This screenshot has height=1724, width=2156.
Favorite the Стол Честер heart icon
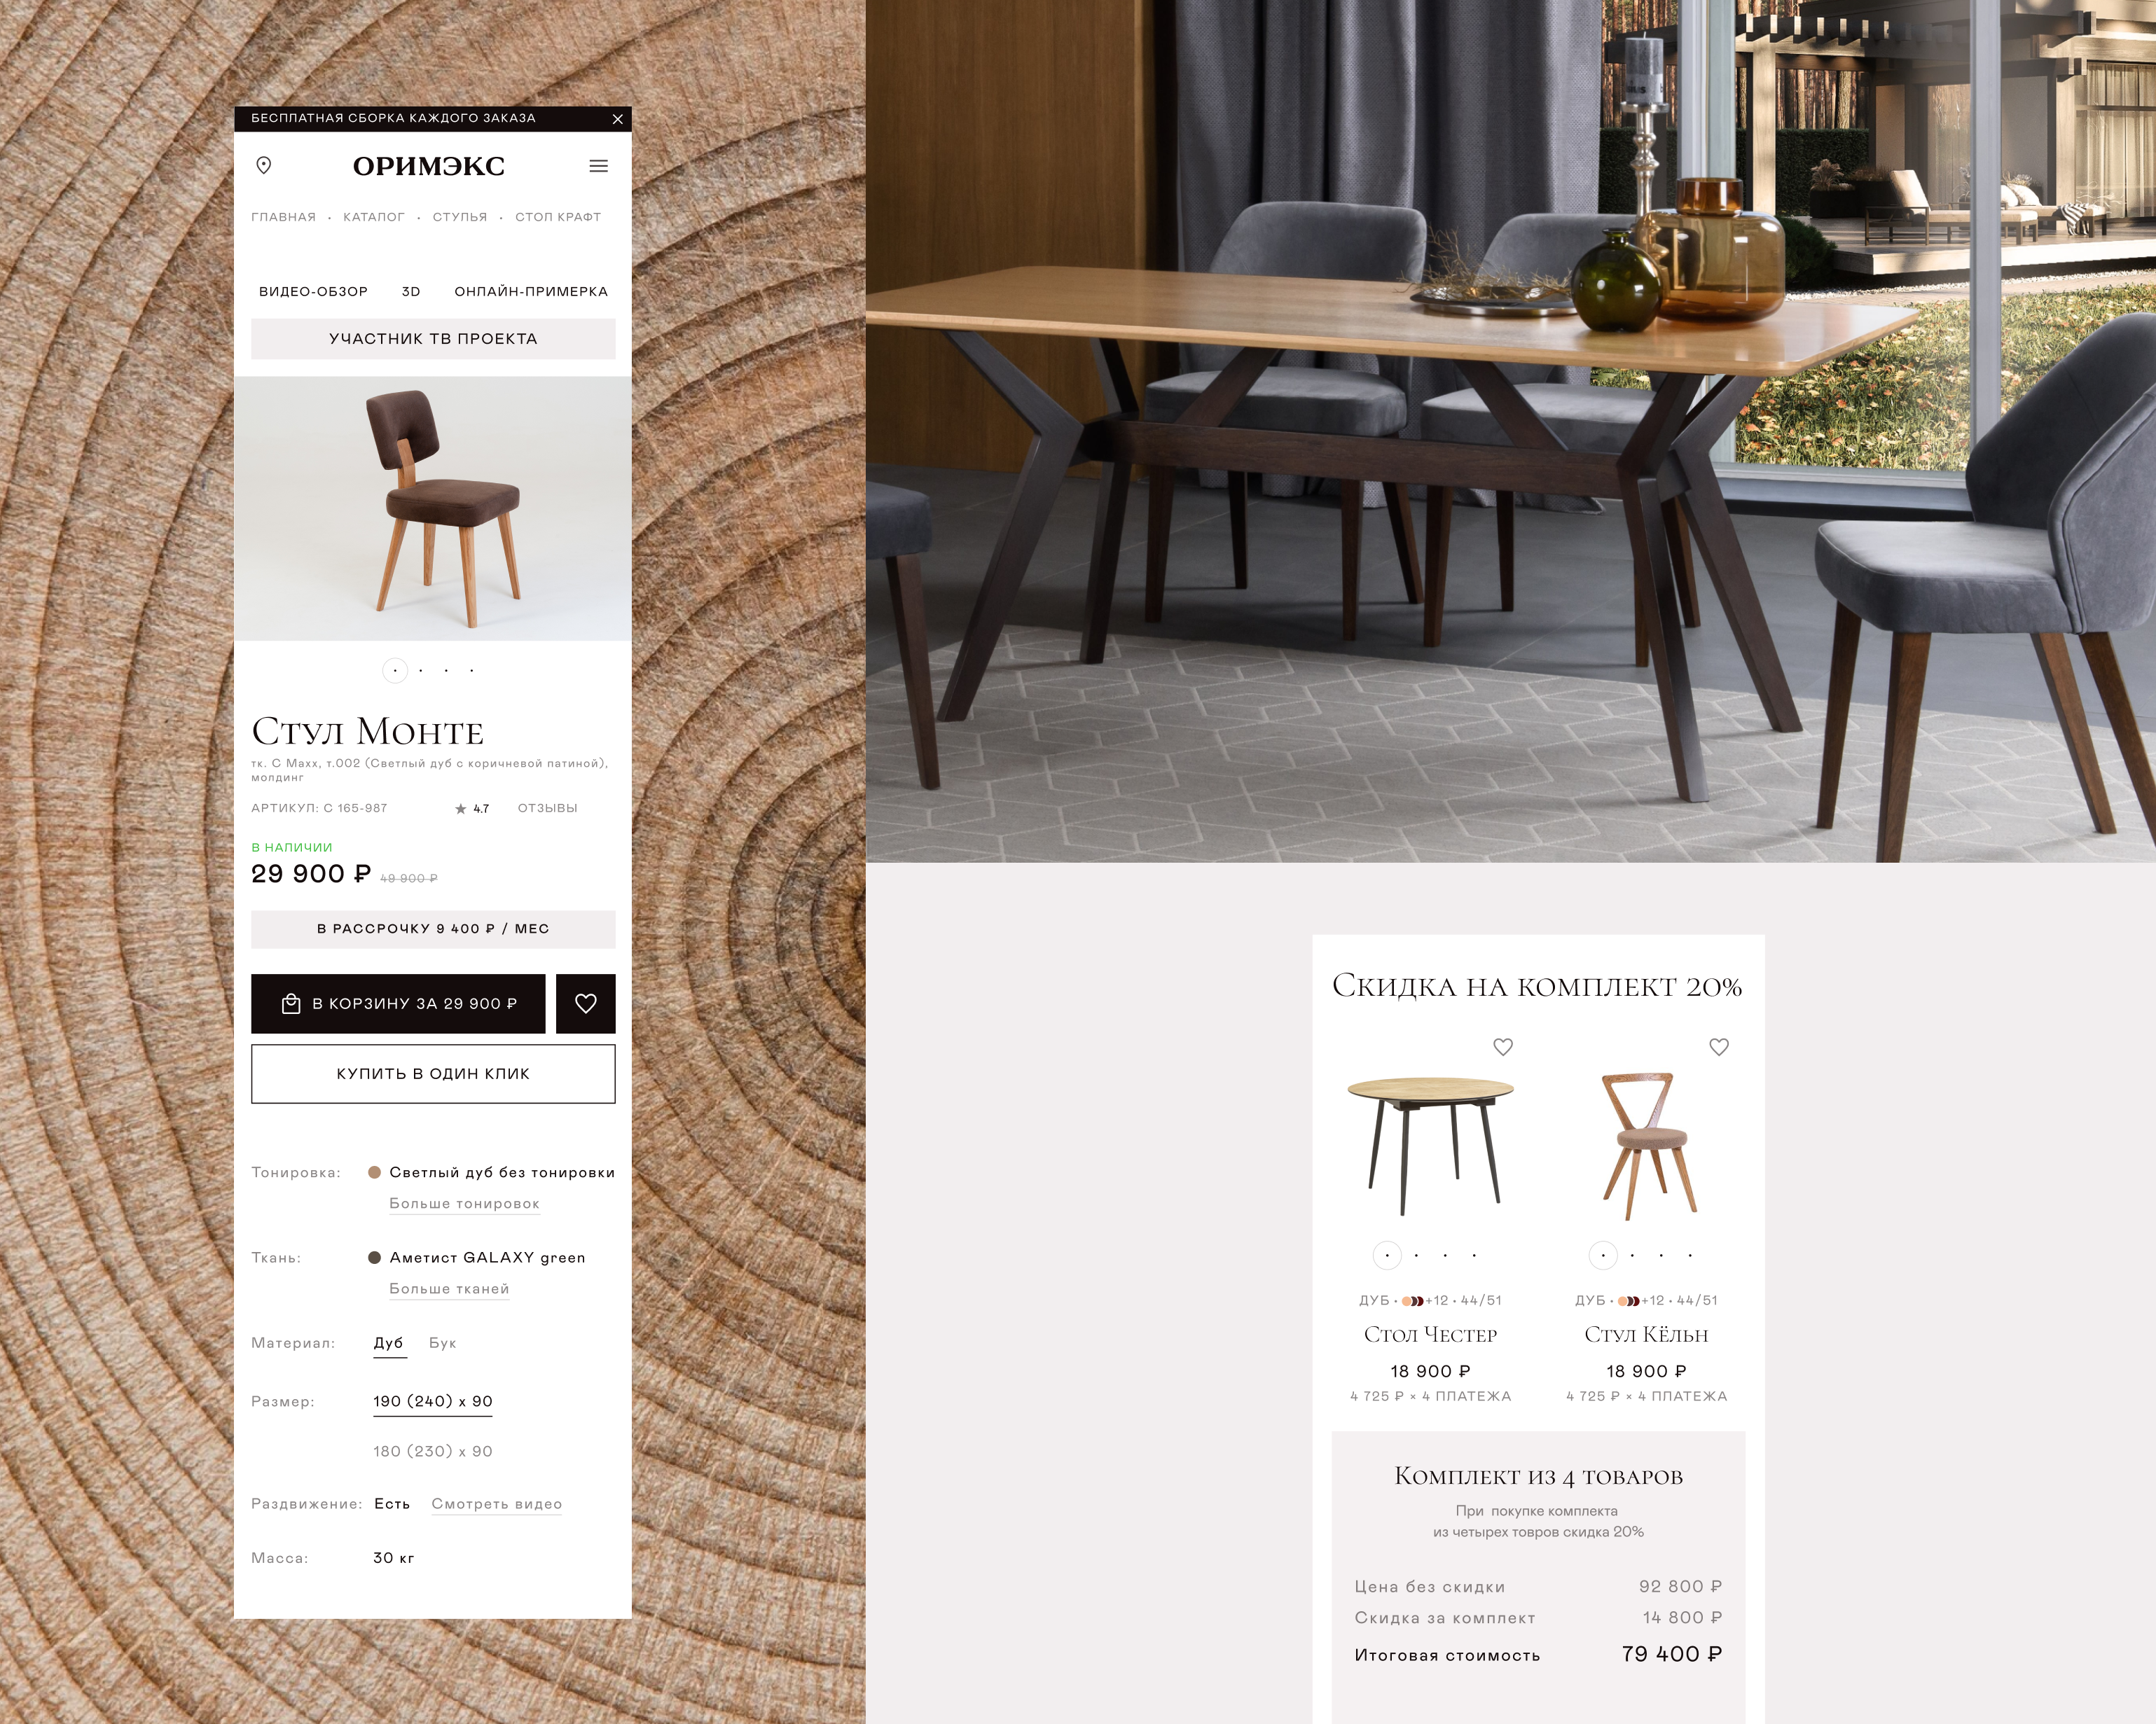click(x=1502, y=1046)
